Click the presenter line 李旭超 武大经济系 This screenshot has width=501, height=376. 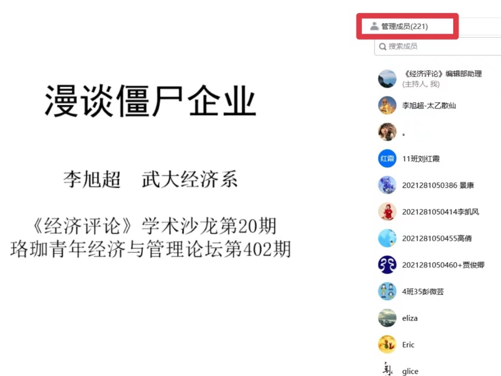coord(150,179)
